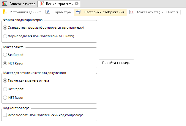The image size is (186, 126).
Task: Click the Настройки отображения window icon
Action: pyautogui.click(x=78, y=12)
